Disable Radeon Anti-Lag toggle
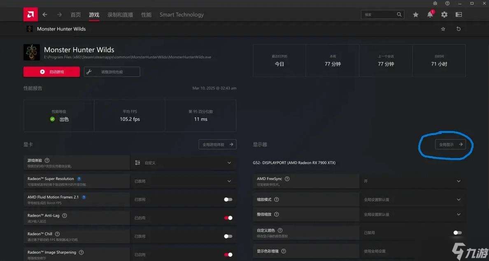Screen dimensions: 489x261 228,218
